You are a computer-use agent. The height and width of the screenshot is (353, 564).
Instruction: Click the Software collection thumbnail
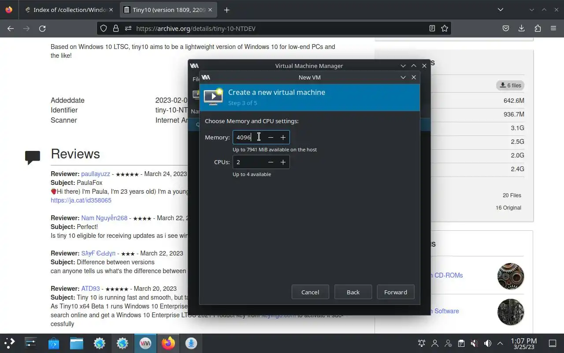511,312
